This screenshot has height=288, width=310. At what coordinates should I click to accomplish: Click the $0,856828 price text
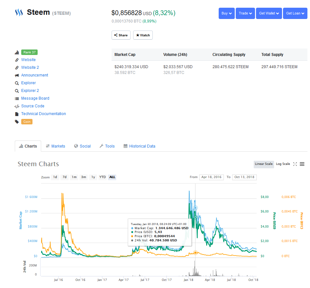126,13
